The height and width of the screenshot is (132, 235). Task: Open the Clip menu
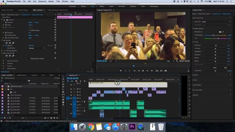(35, 1)
